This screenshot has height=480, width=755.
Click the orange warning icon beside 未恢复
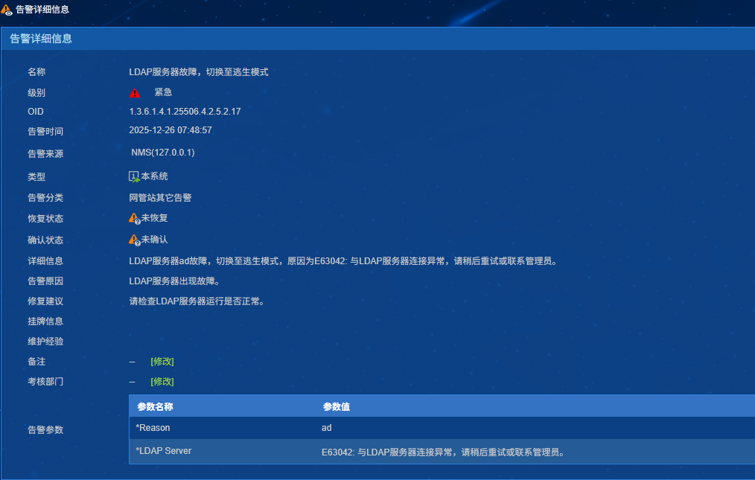(134, 218)
